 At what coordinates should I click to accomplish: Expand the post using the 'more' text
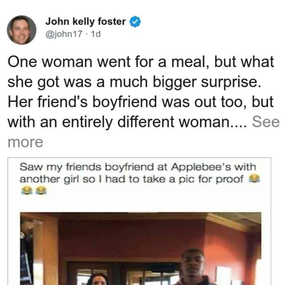25,142
